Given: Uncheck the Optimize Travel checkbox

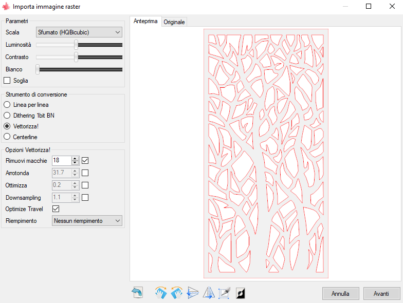Looking at the screenshot, I should tap(56, 209).
